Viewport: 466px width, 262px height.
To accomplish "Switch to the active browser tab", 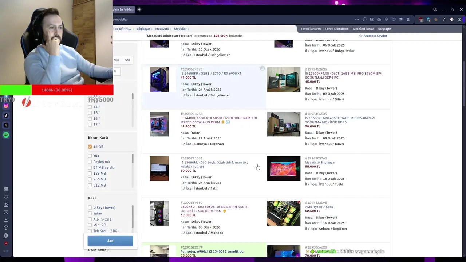I will (x=123, y=9).
